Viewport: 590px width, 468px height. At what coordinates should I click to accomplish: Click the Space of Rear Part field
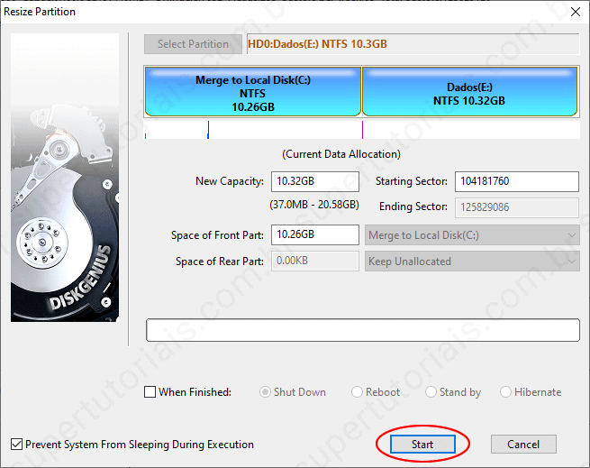click(314, 262)
